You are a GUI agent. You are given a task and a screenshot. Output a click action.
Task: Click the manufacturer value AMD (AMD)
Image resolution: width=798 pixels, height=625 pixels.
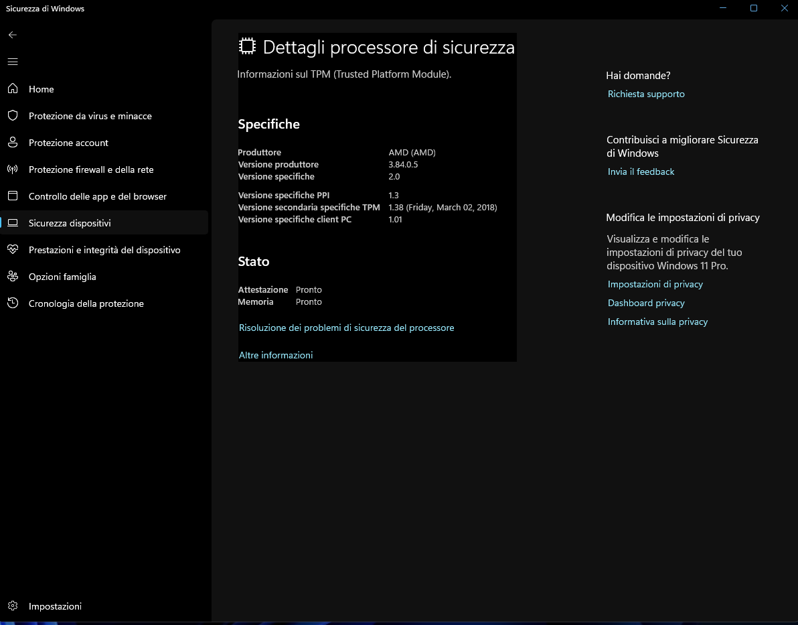(412, 152)
